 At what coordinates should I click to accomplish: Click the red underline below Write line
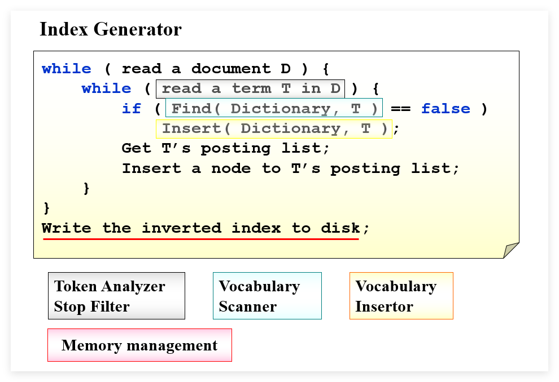(x=200, y=239)
